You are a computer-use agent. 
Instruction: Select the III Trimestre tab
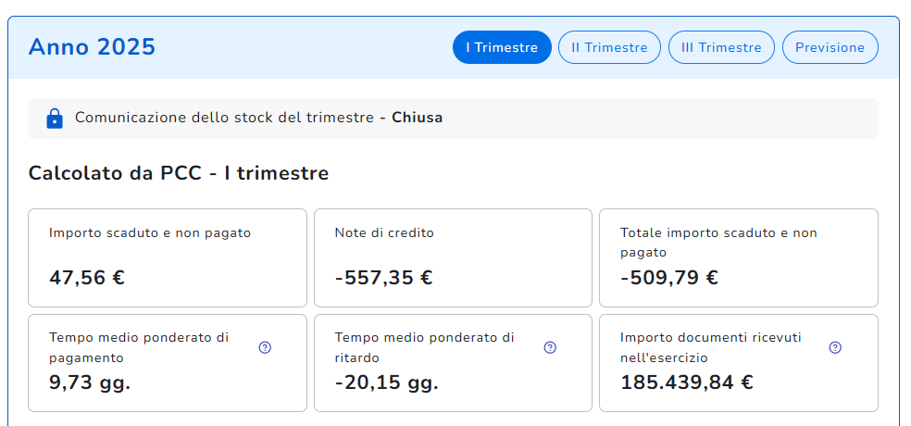click(x=721, y=48)
